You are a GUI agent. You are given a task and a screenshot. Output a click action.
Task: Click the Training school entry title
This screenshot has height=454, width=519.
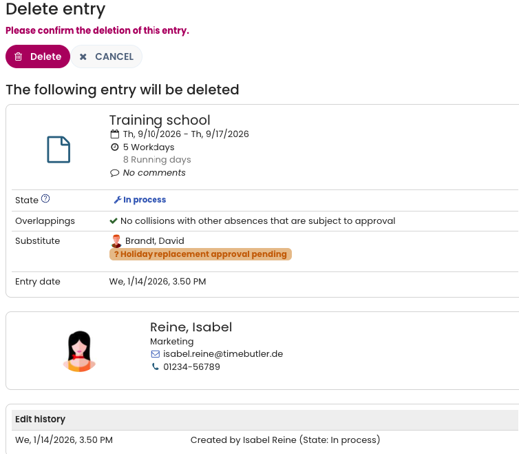(x=160, y=120)
